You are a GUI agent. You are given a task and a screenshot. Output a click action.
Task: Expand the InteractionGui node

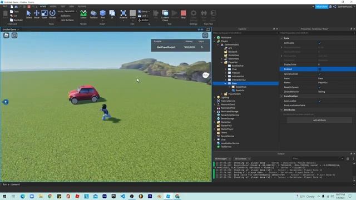pyautogui.click(x=225, y=80)
